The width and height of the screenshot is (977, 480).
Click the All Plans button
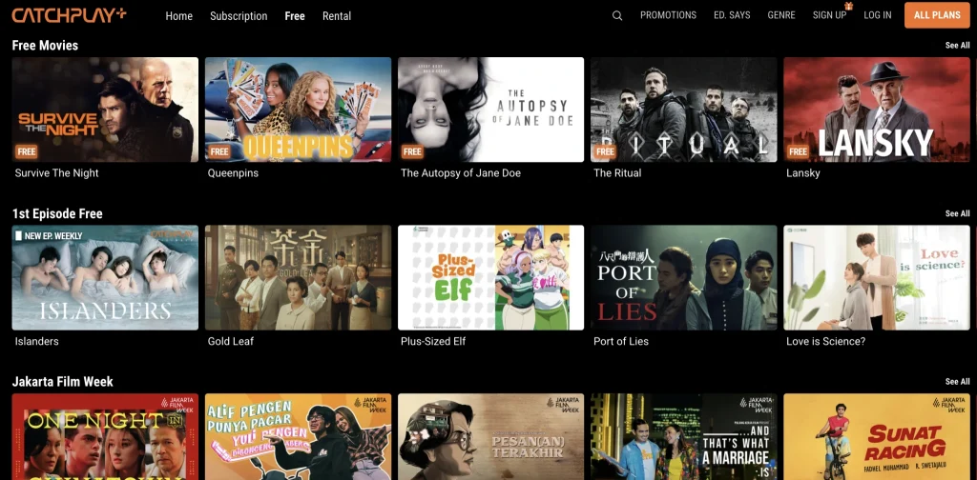[937, 15]
